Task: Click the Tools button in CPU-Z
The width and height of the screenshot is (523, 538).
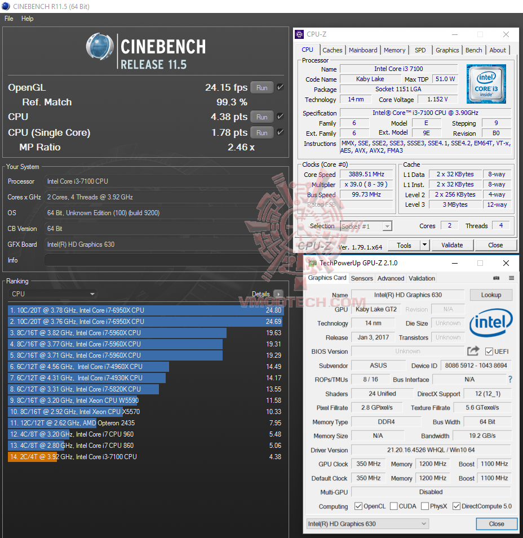Action: tap(404, 245)
